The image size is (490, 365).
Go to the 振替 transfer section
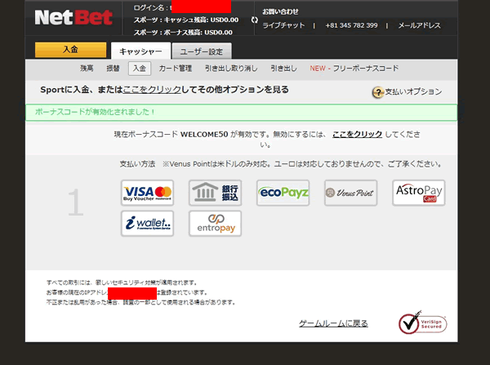tap(113, 68)
